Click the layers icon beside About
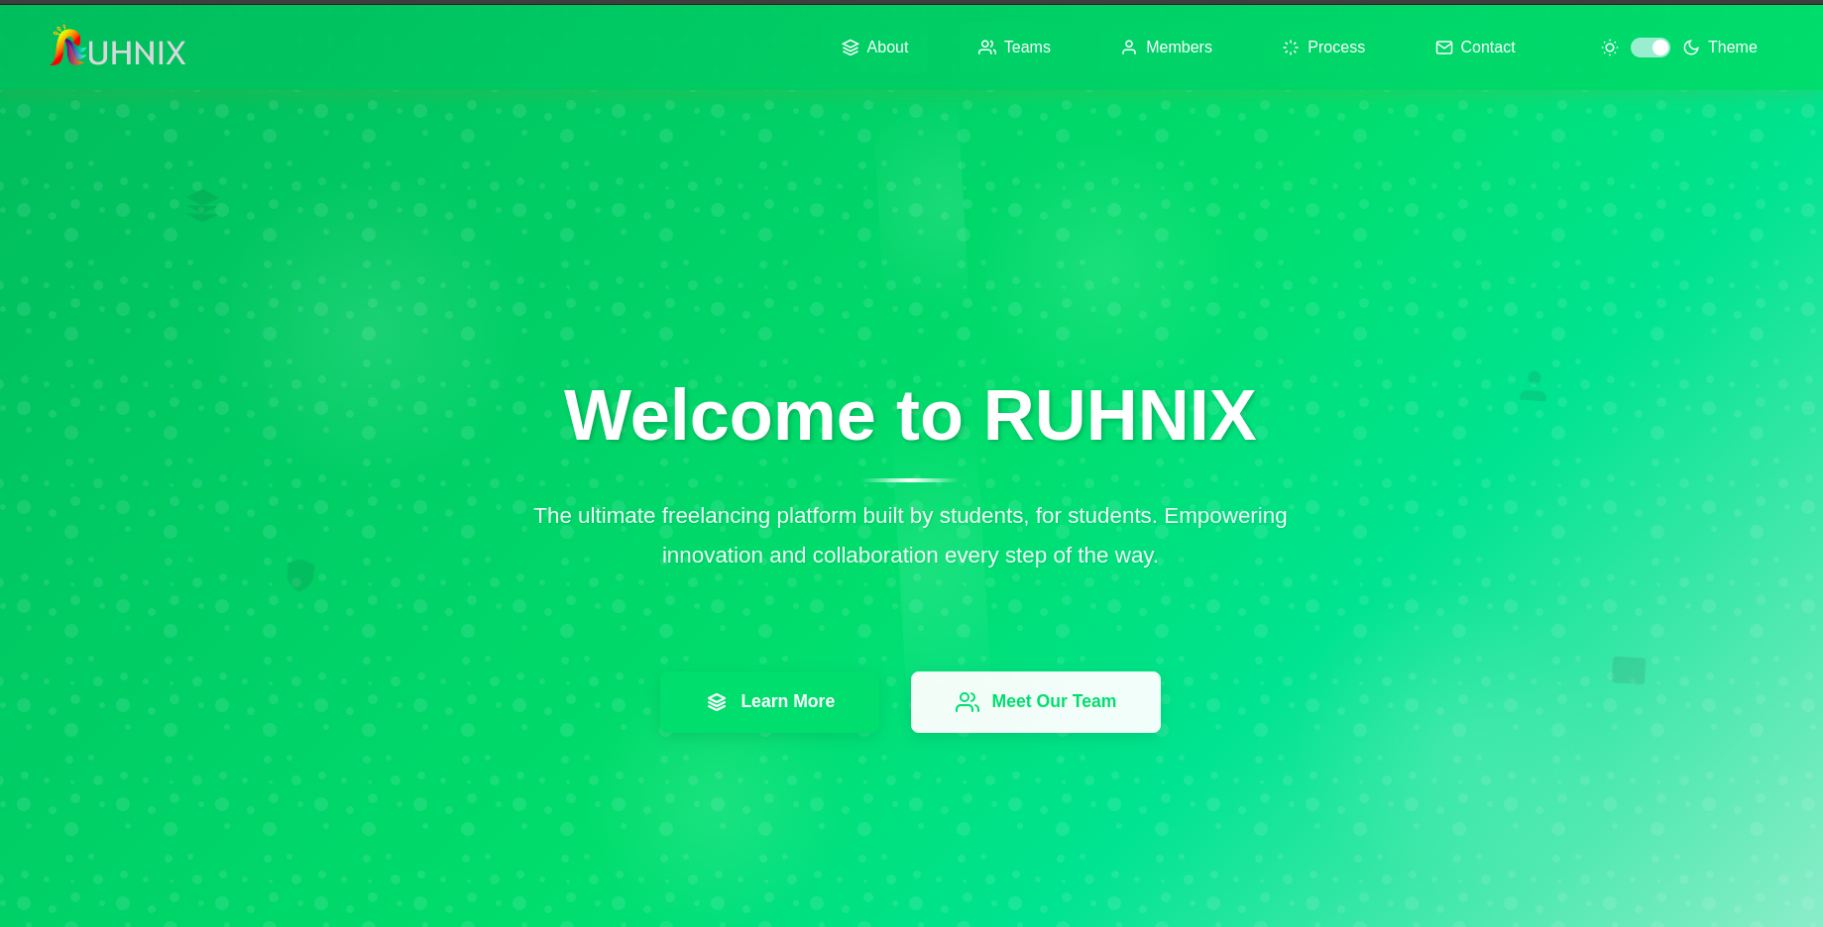The height and width of the screenshot is (927, 1823). pos(850,47)
